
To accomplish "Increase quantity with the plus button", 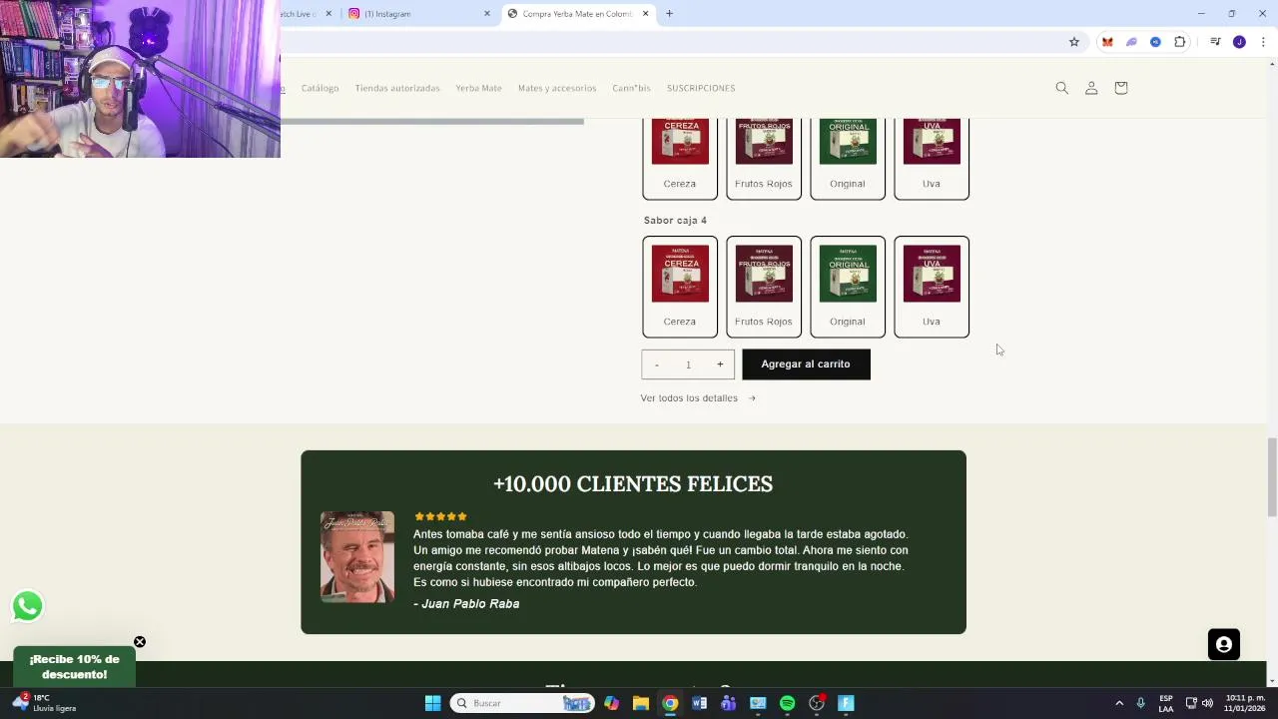I will (720, 364).
